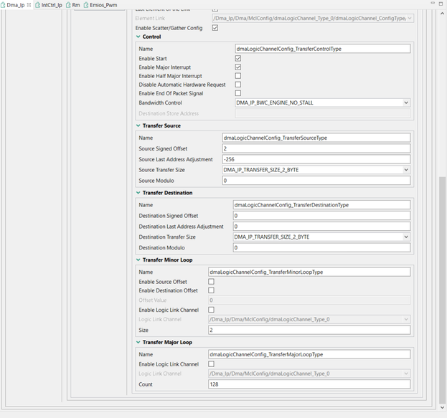The image size is (447, 418).
Task: Click the Destination Signed Offset field
Action: point(321,216)
